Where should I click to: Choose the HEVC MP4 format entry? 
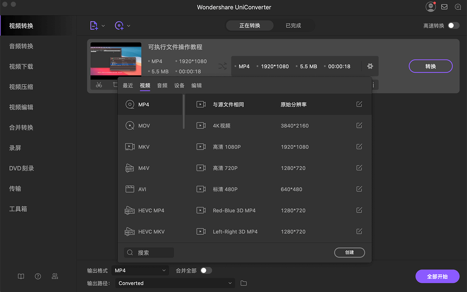(x=150, y=211)
